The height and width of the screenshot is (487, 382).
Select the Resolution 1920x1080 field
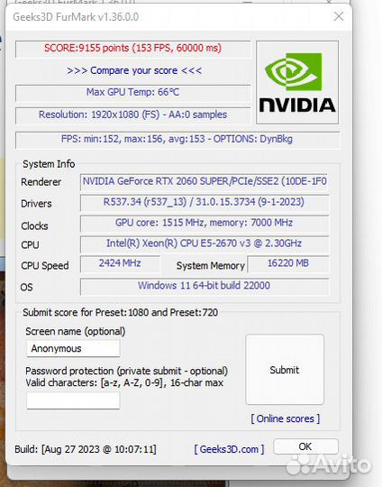[132, 115]
